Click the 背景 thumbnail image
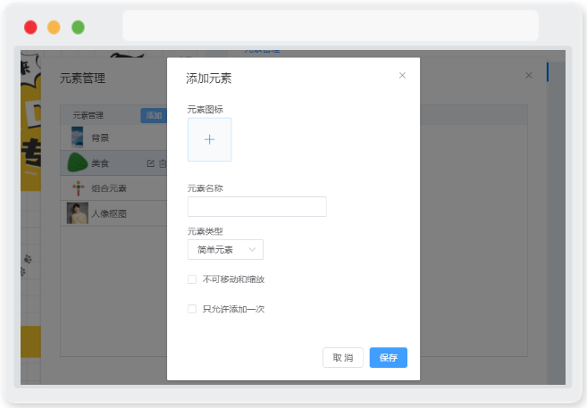587x408 pixels. pyautogui.click(x=78, y=137)
